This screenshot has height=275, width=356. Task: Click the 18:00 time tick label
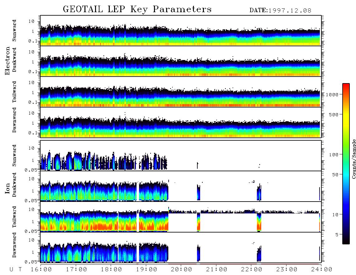coord(112,269)
